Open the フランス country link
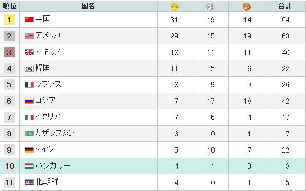 click(48, 84)
